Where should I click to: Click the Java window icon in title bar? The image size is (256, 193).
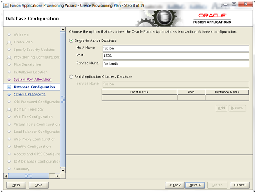pyautogui.click(x=6, y=6)
